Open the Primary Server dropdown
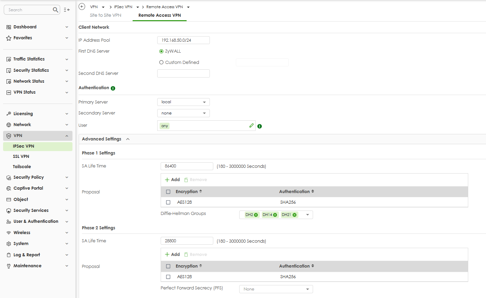This screenshot has height=298, width=486. 183,102
